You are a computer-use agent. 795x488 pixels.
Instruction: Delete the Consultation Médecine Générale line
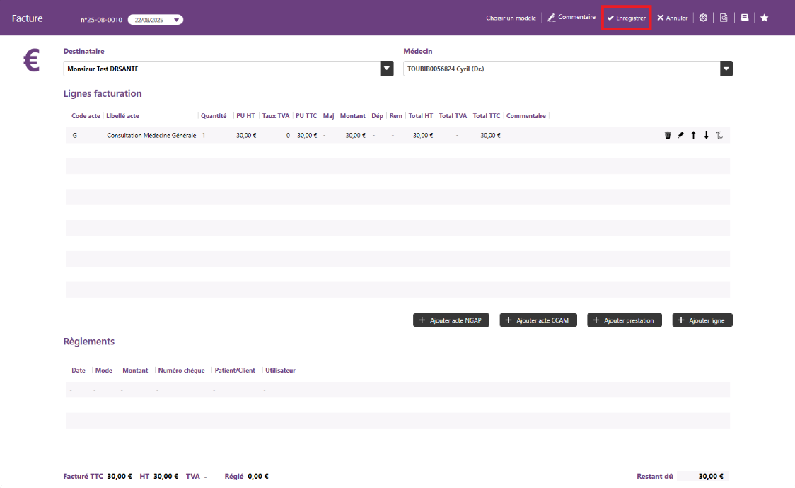click(668, 135)
